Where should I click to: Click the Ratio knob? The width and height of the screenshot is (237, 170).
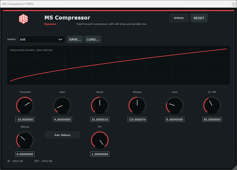pos(62,106)
